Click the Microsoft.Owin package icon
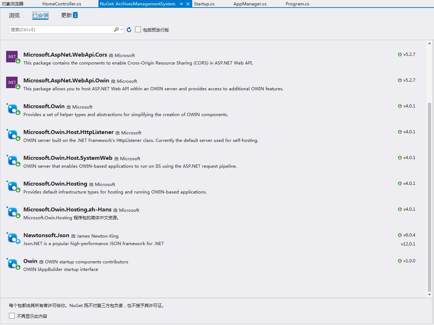This screenshot has height=325, width=434. pos(13,109)
